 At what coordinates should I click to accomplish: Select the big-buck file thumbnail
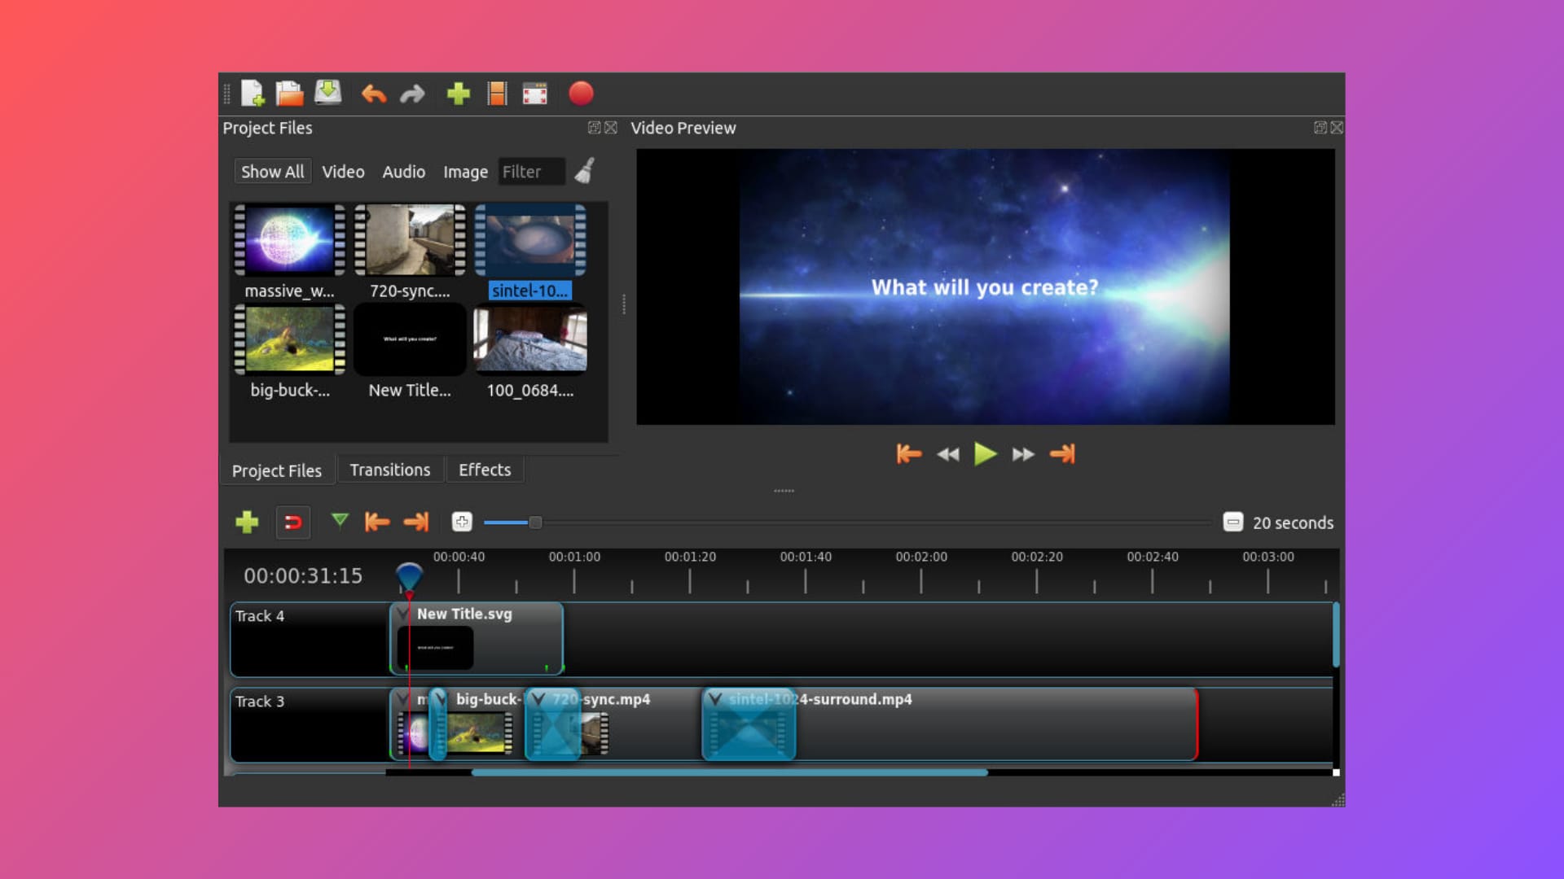tap(290, 339)
